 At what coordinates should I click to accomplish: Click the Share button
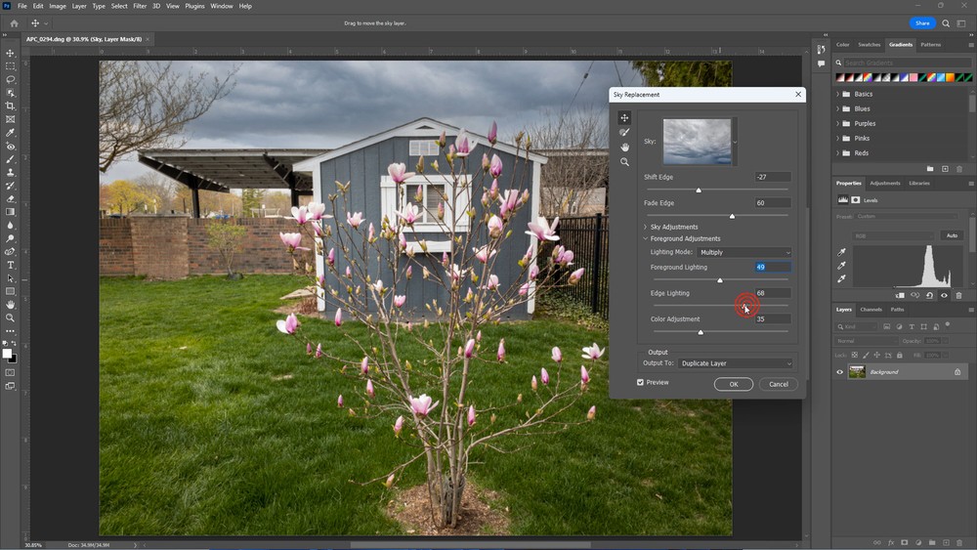[x=922, y=23]
